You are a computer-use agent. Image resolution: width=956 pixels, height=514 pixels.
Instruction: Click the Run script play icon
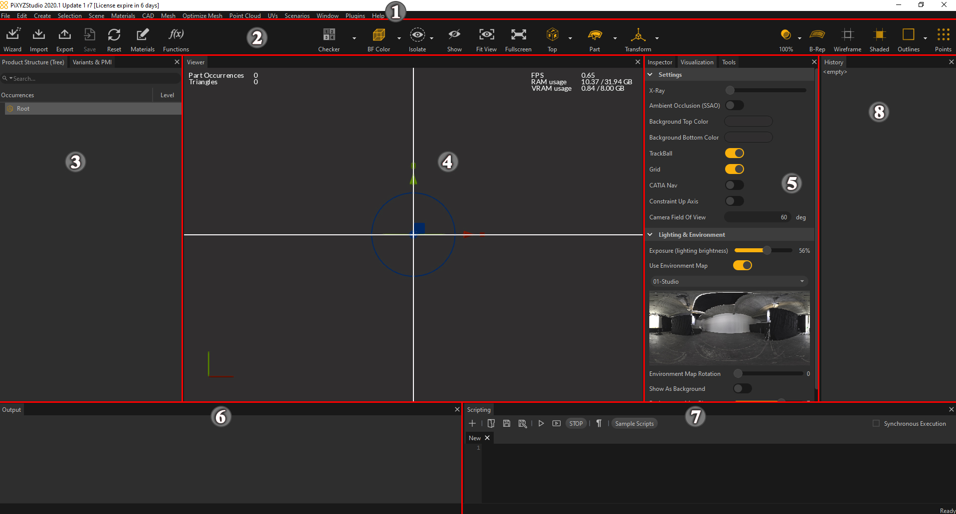point(541,423)
